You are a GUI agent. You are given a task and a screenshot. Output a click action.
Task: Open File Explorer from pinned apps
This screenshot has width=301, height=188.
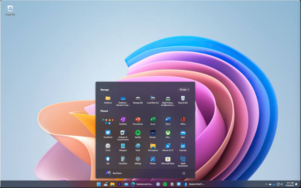(153, 147)
